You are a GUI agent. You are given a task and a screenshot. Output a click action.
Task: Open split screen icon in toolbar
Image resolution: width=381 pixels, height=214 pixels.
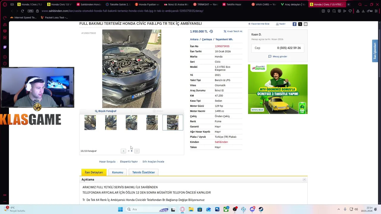323,11
